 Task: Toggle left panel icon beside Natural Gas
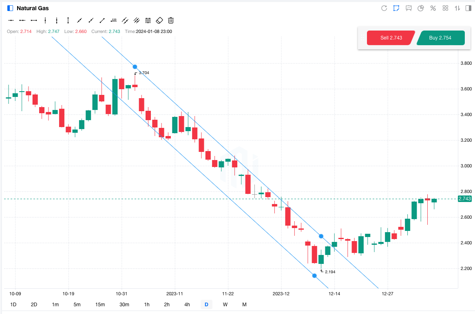(10, 8)
